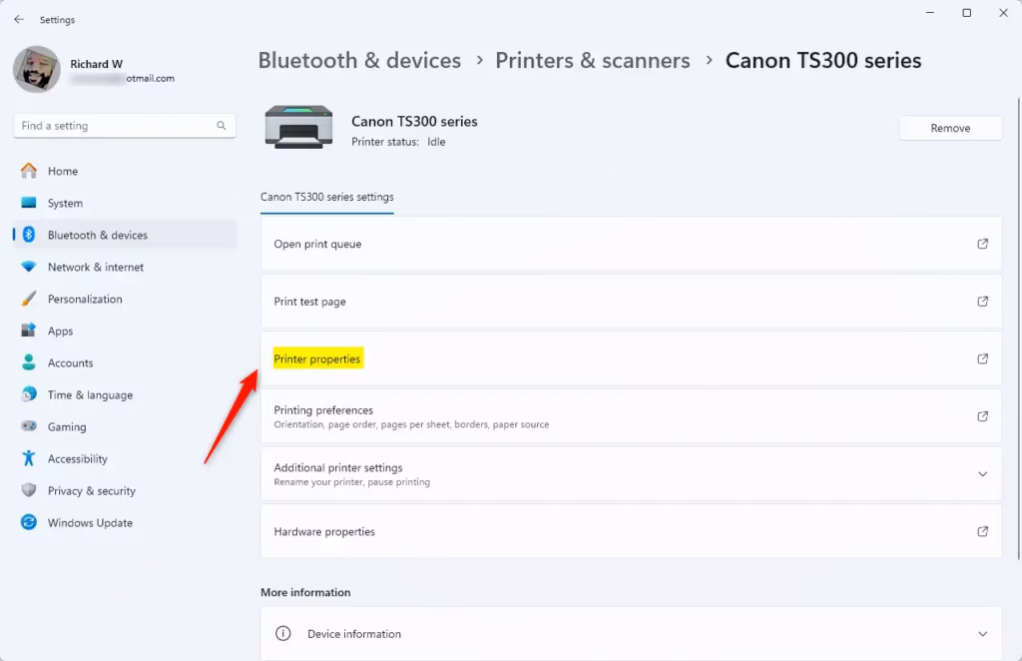The height and width of the screenshot is (661, 1022).
Task: Open Apps settings in sidebar
Action: point(125,330)
